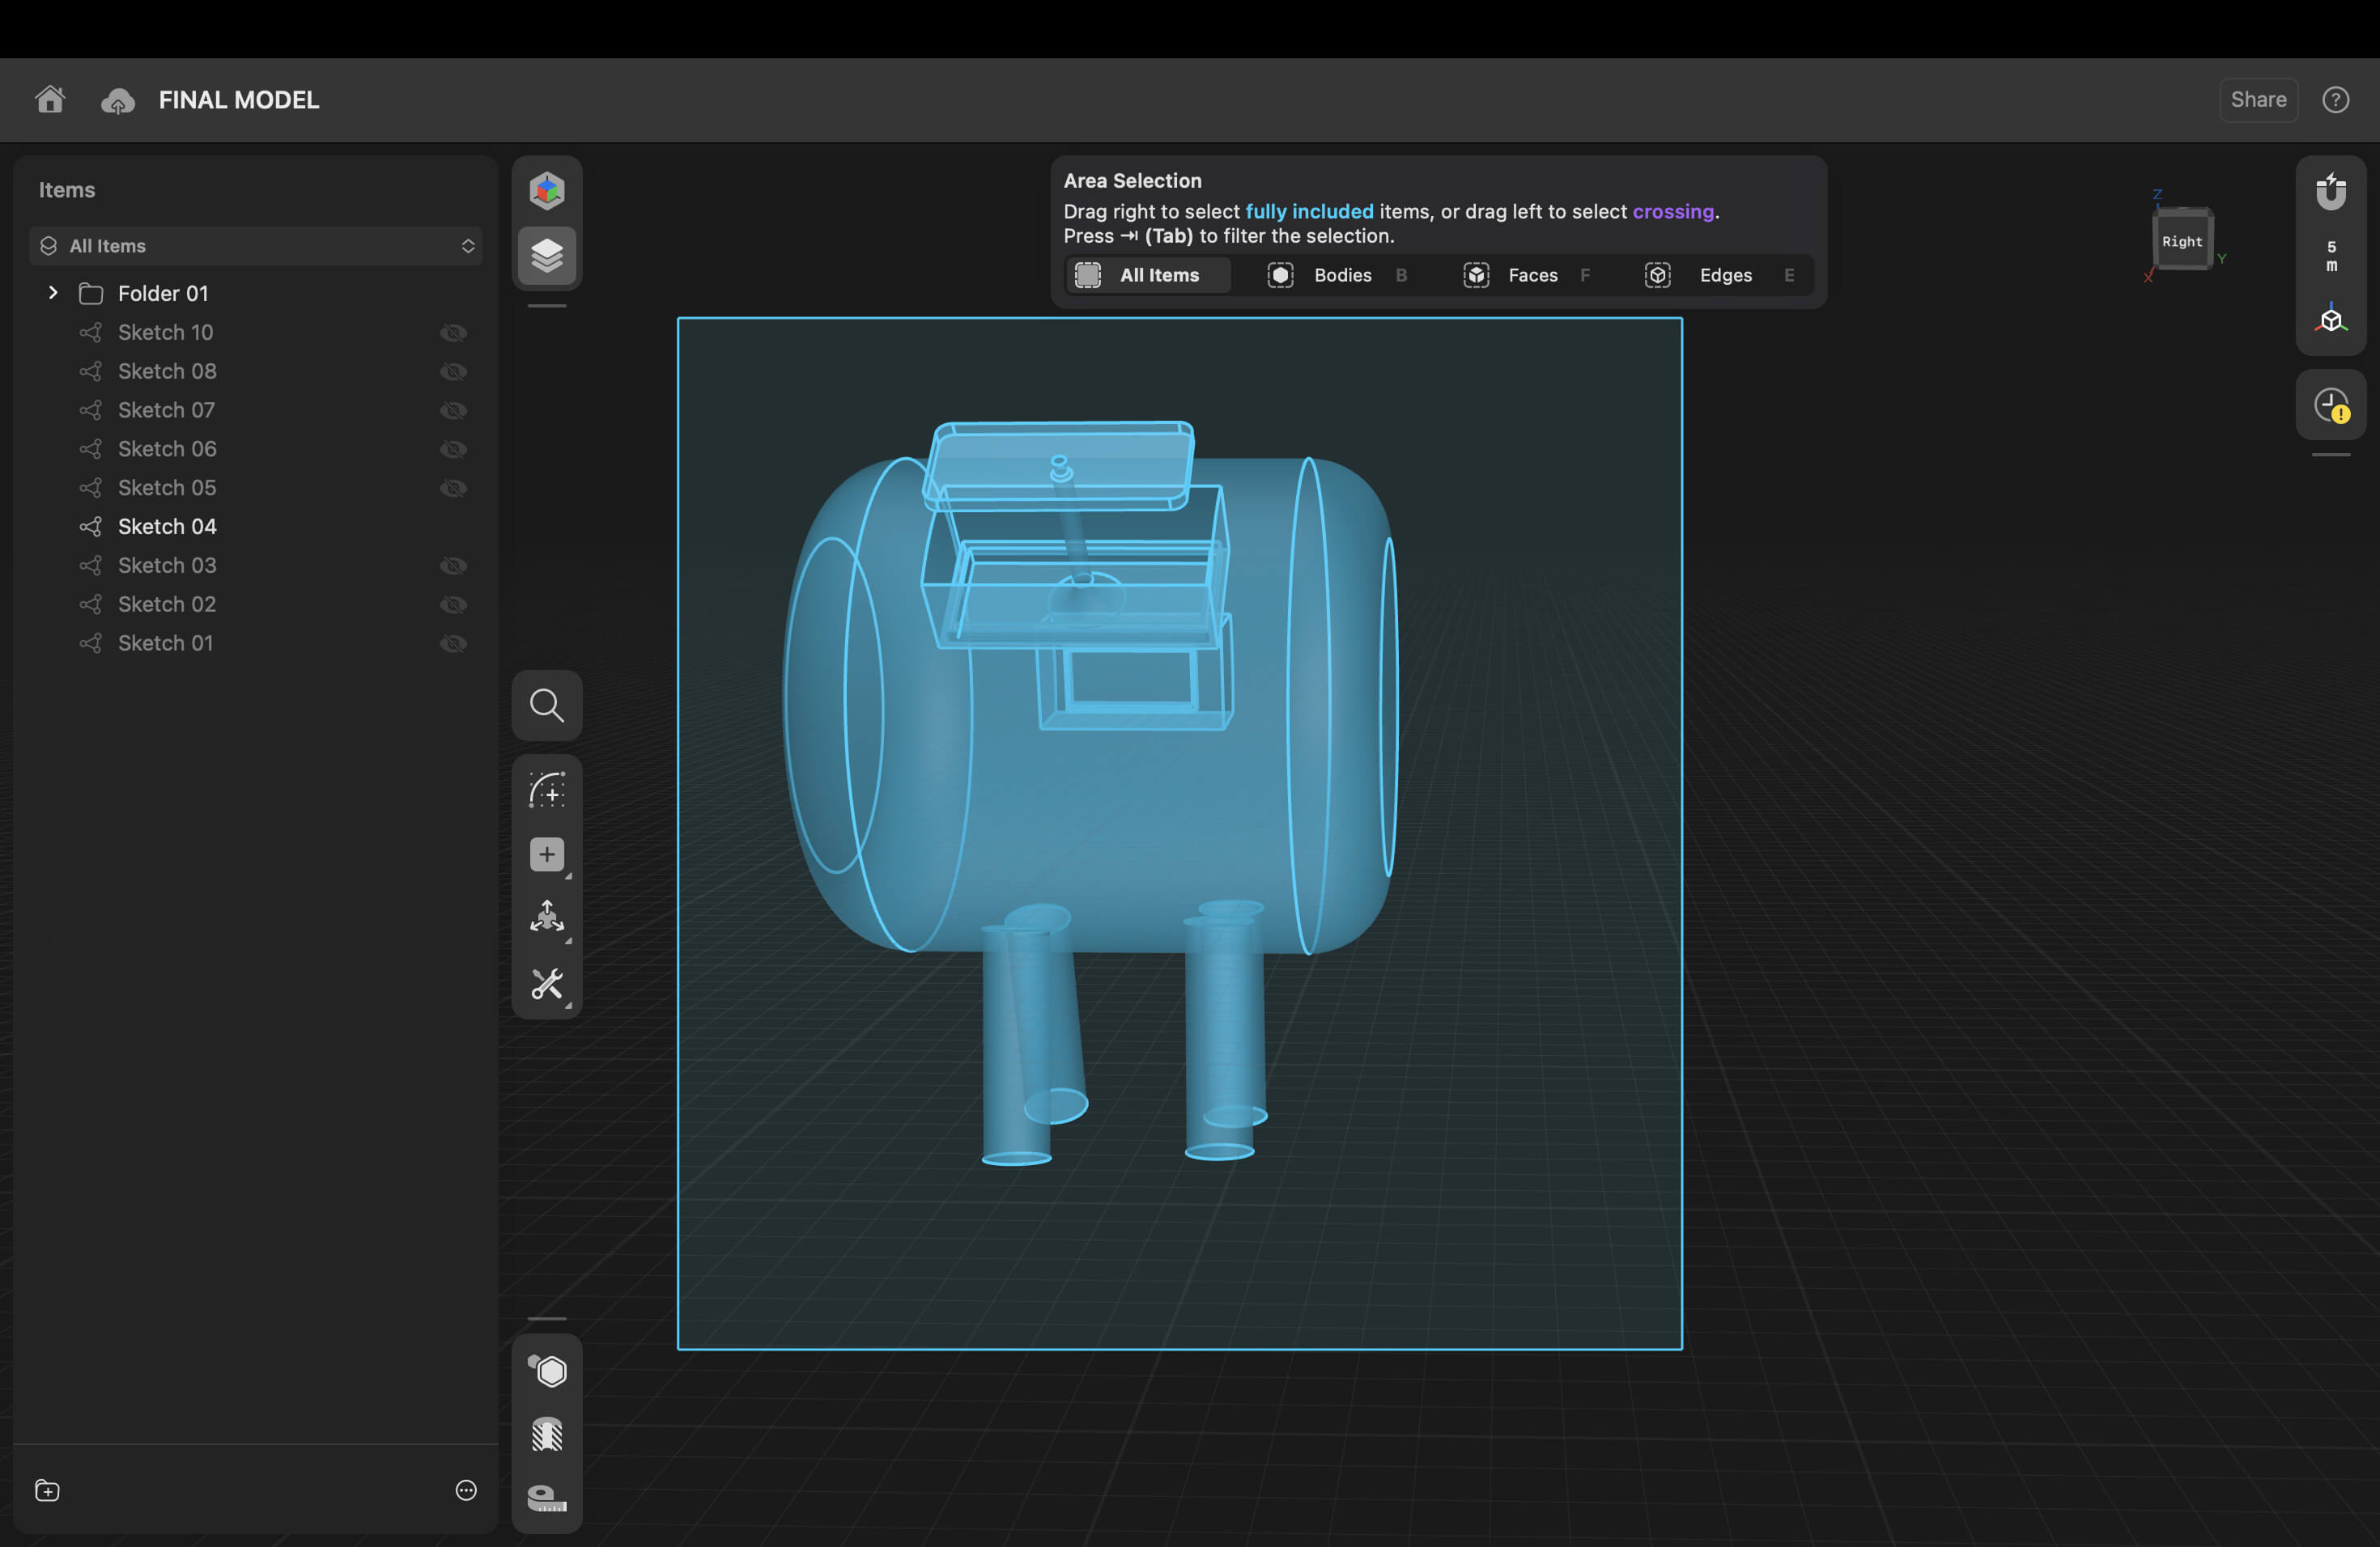Click the Share button

point(2258,100)
